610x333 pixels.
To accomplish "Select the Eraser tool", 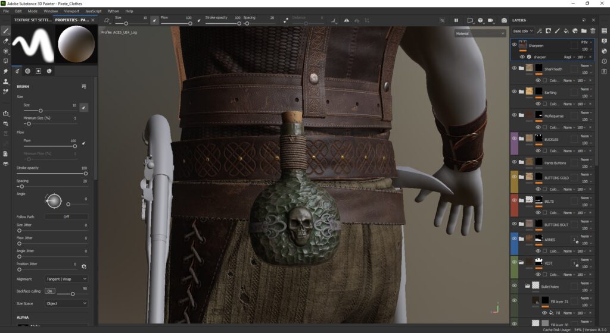I will point(5,41).
